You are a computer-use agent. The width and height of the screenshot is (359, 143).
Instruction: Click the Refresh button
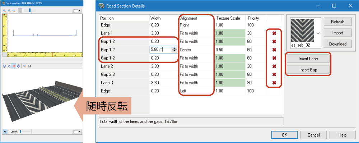tap(337, 22)
